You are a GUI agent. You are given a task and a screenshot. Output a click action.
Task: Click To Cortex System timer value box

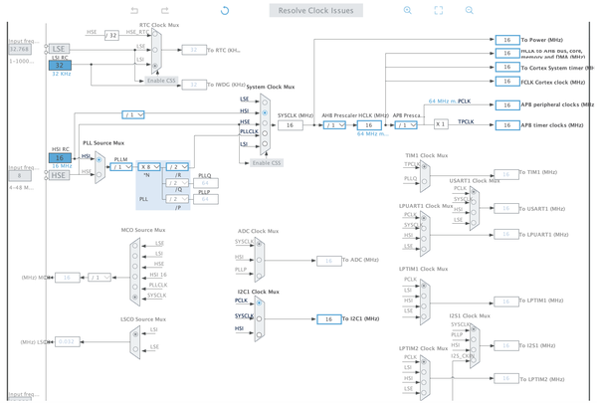coord(507,67)
